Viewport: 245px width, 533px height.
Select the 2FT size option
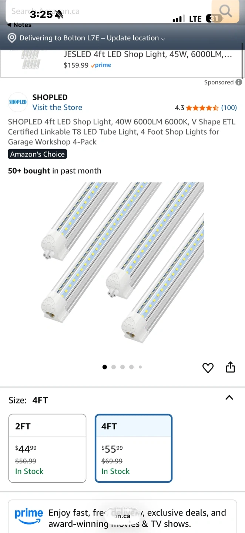point(47,448)
